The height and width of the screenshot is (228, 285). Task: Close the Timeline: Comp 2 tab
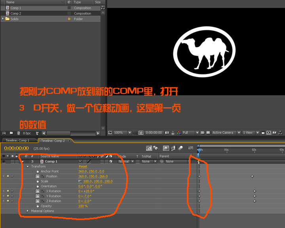tap(69, 141)
